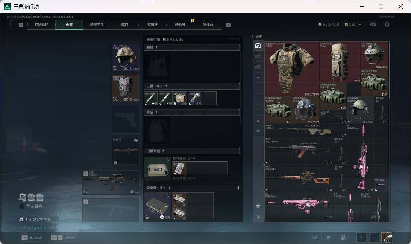Select the cap with headset 12.0/12.0
411x244 pixels.
[x=360, y=110]
